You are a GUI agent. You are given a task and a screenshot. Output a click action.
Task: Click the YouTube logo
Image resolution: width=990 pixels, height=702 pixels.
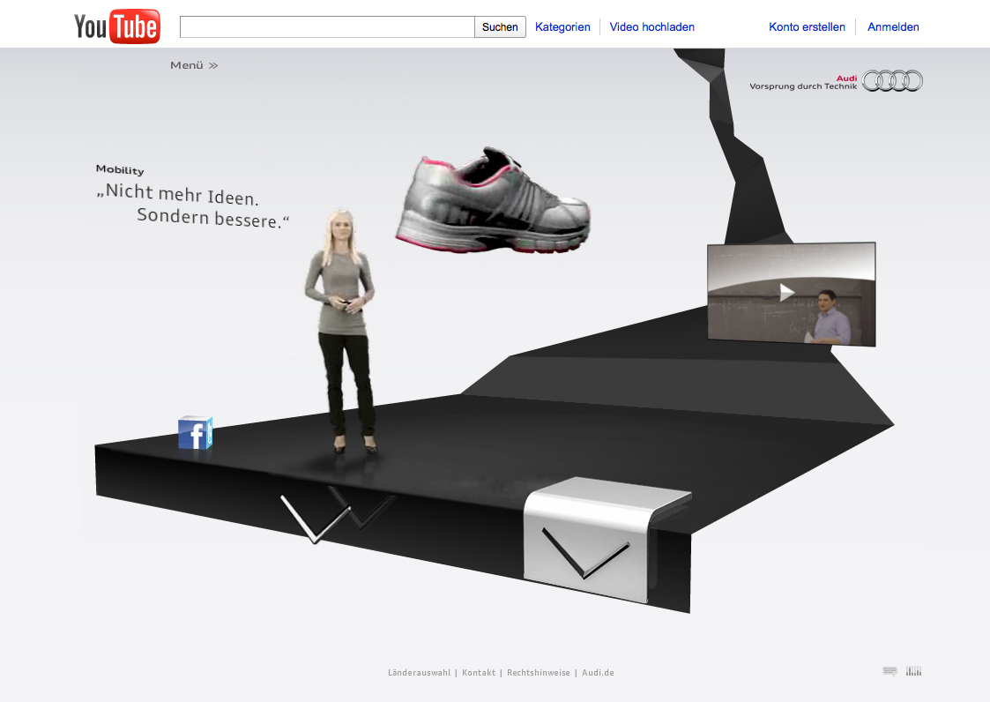(x=116, y=26)
